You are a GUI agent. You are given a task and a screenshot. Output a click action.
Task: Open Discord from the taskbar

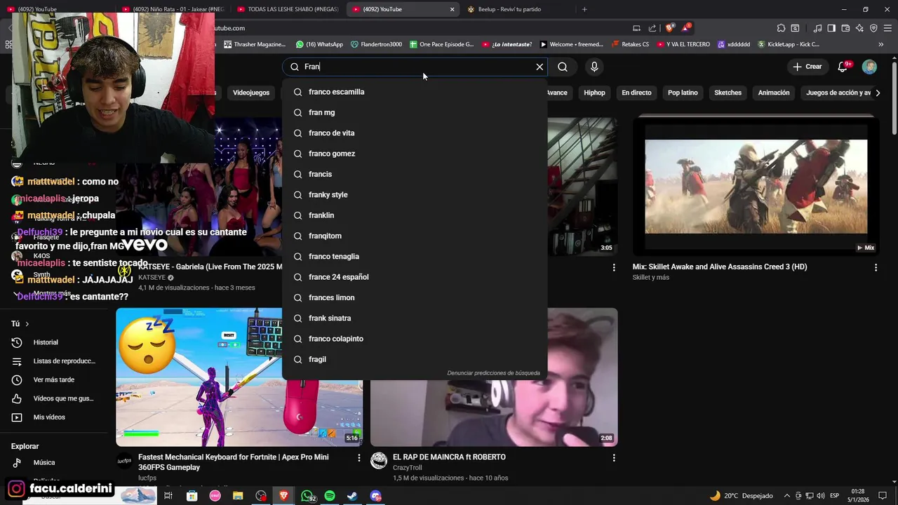(376, 496)
